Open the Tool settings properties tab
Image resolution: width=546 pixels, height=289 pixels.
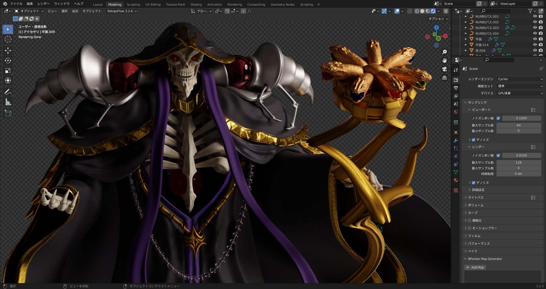tap(456, 70)
